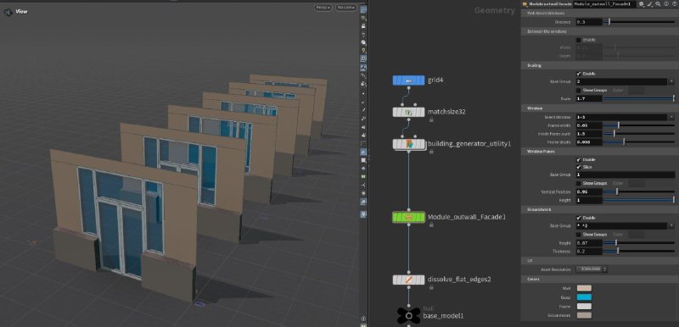Select the building_generator_utility1 node
679x327 pixels.
pos(408,144)
